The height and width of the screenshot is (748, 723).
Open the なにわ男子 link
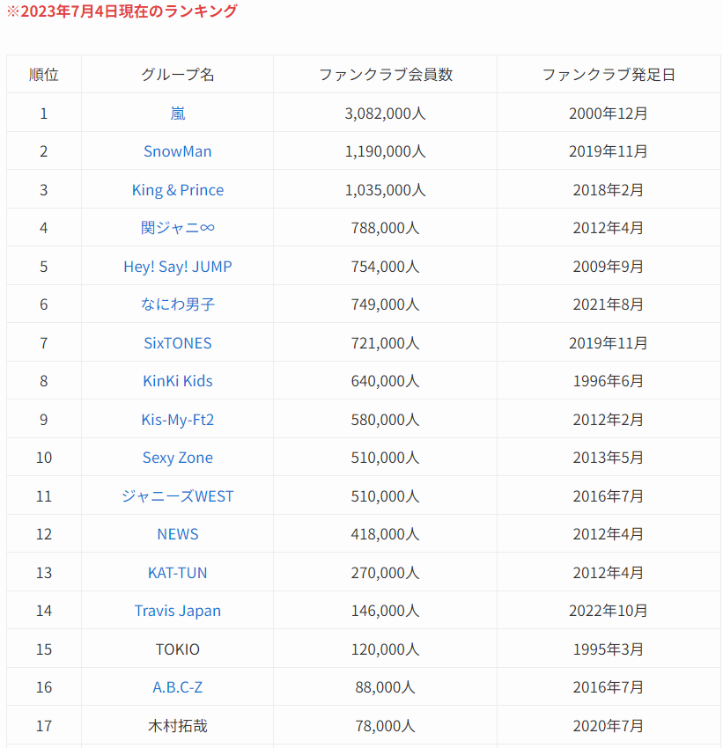(177, 304)
